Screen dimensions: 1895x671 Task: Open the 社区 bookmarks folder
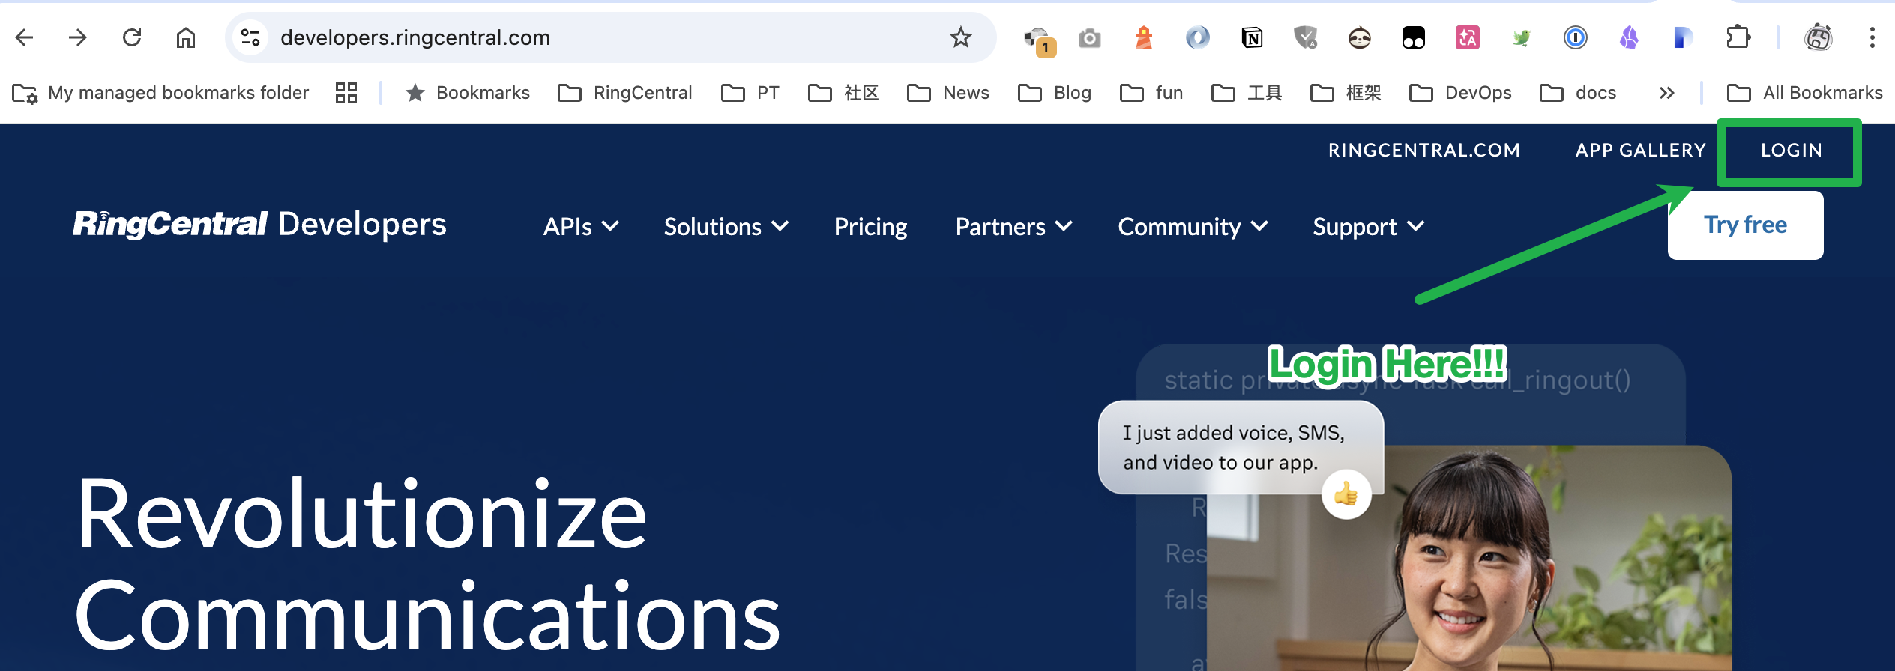(x=843, y=93)
